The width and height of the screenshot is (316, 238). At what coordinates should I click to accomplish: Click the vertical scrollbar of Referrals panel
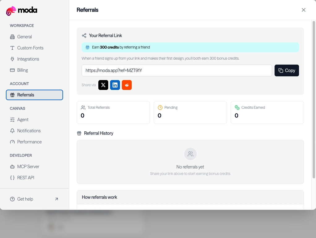coord(314,100)
